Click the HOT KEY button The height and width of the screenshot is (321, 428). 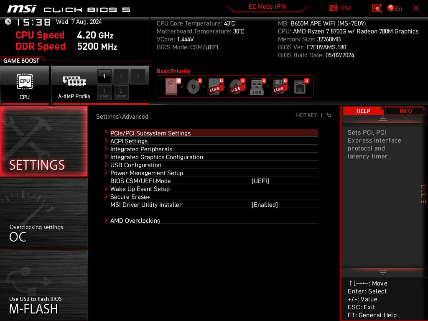[x=306, y=115]
